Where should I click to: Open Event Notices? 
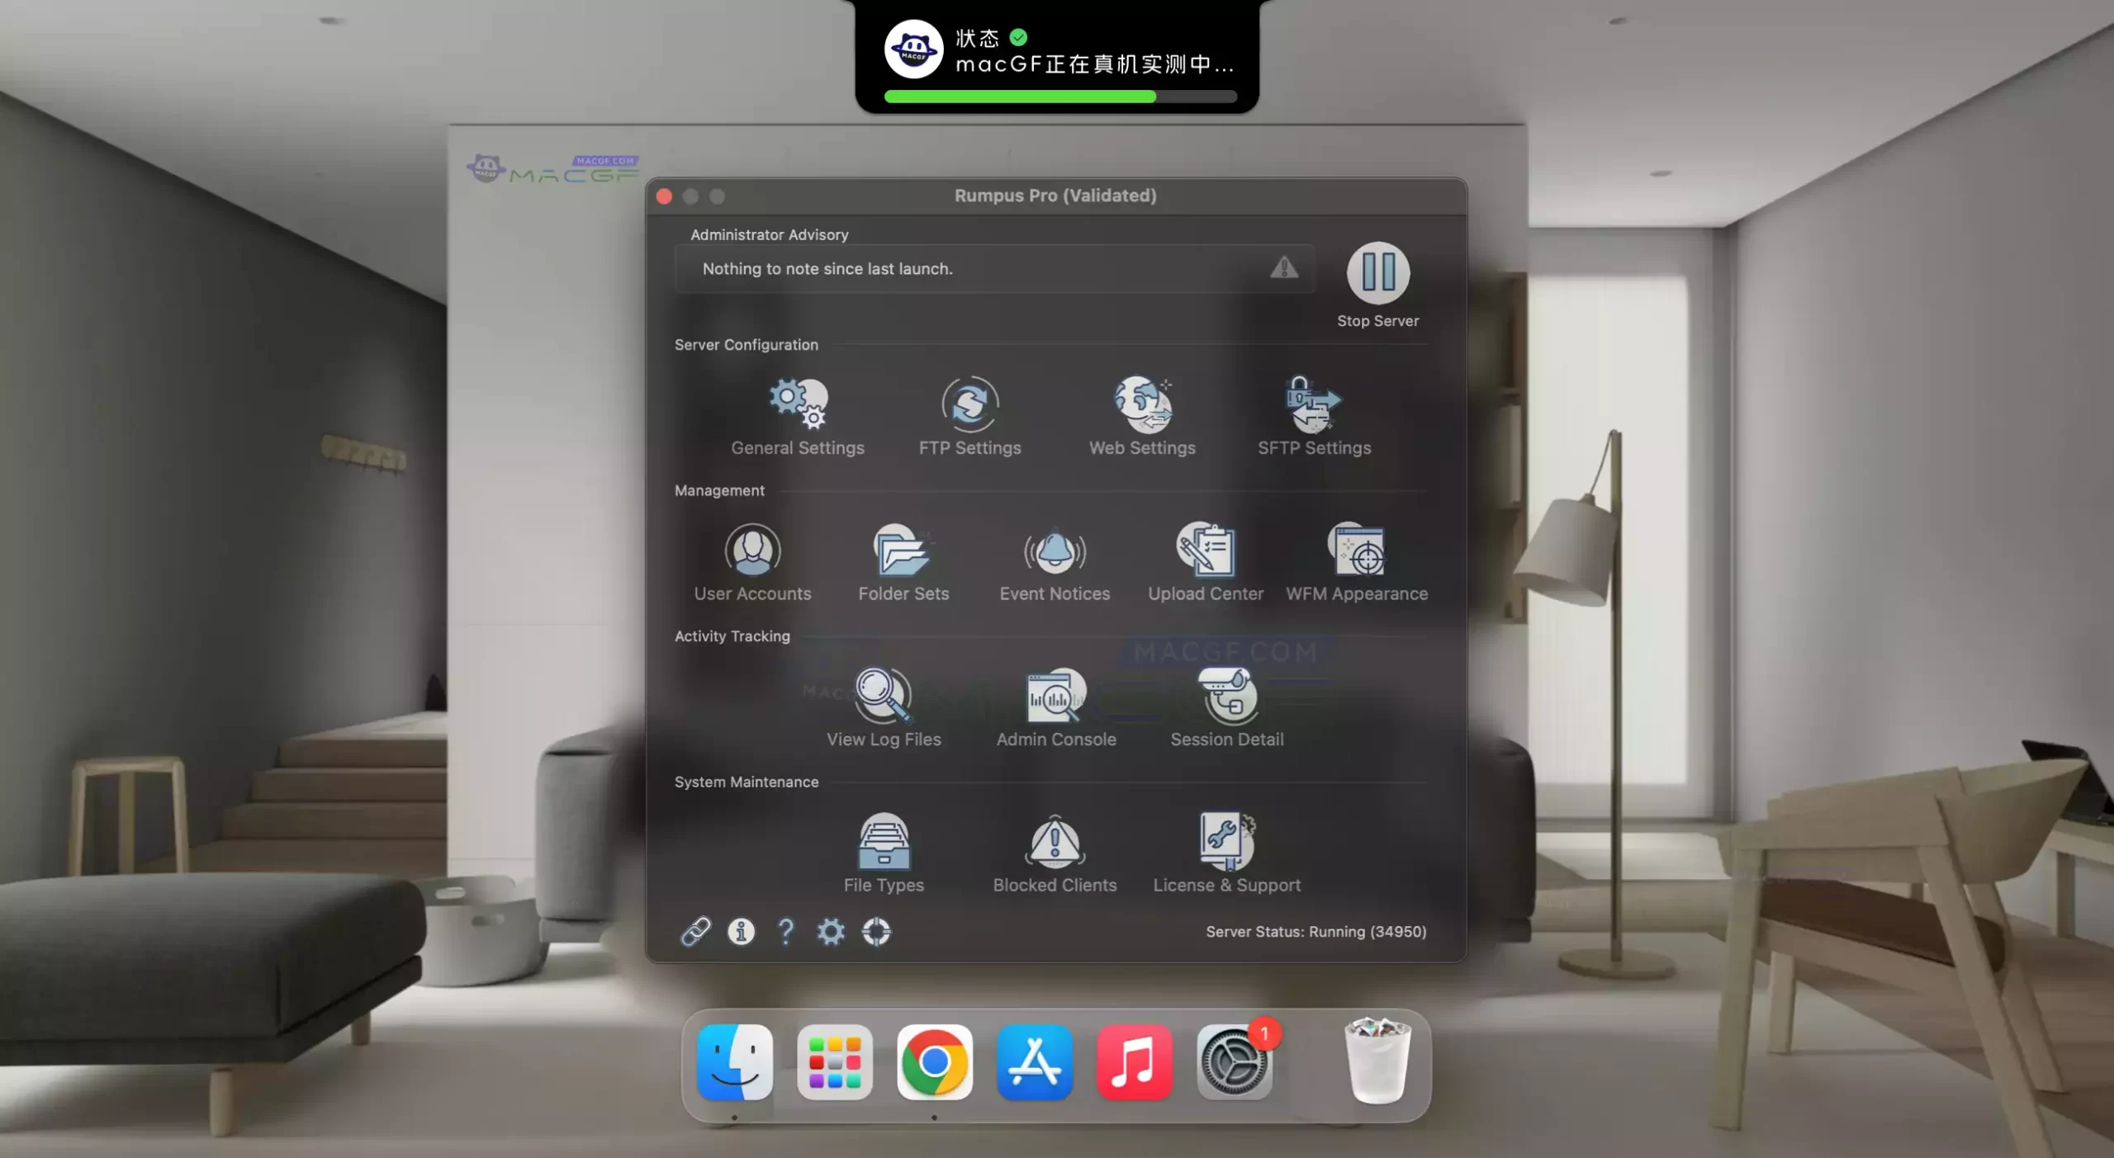pyautogui.click(x=1055, y=551)
